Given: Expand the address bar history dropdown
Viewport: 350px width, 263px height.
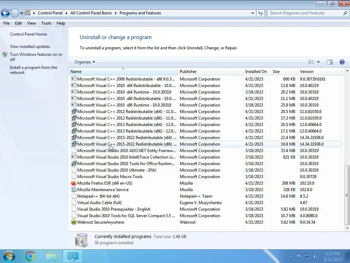Looking at the screenshot, I should (x=253, y=13).
